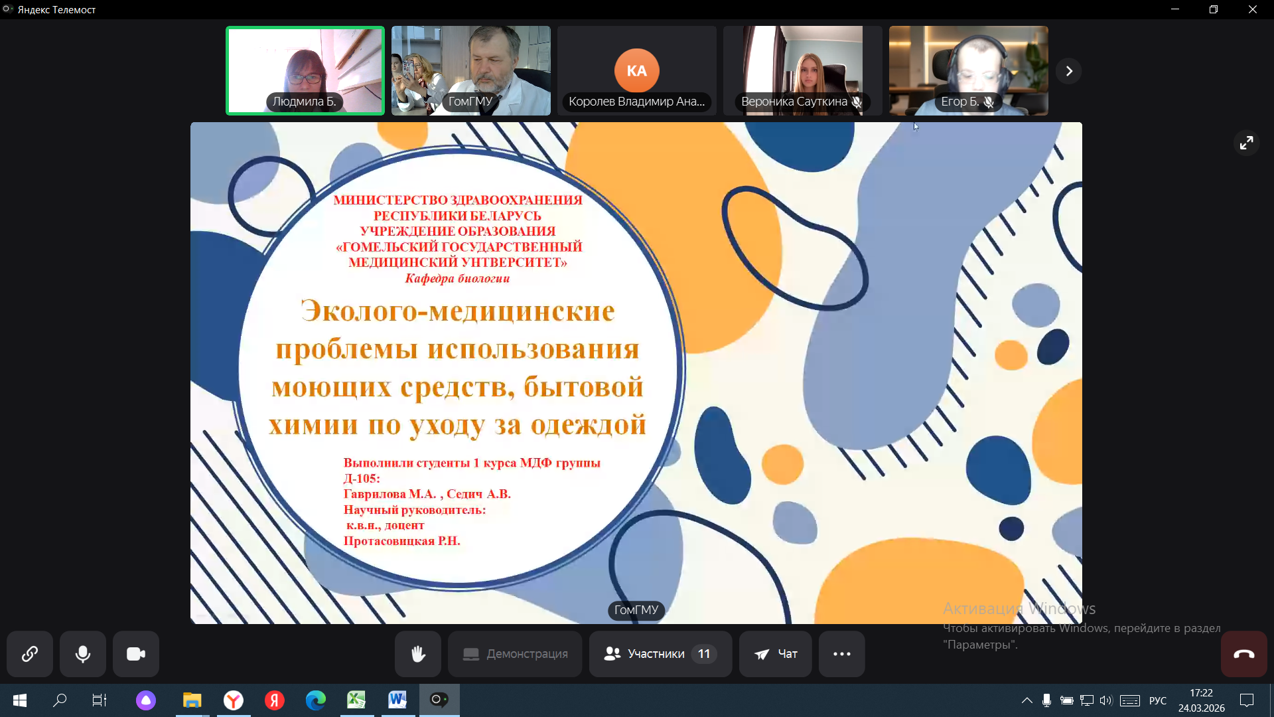Toggle the microphone on or off
Viewport: 1274px width, 717px height.
(x=83, y=654)
